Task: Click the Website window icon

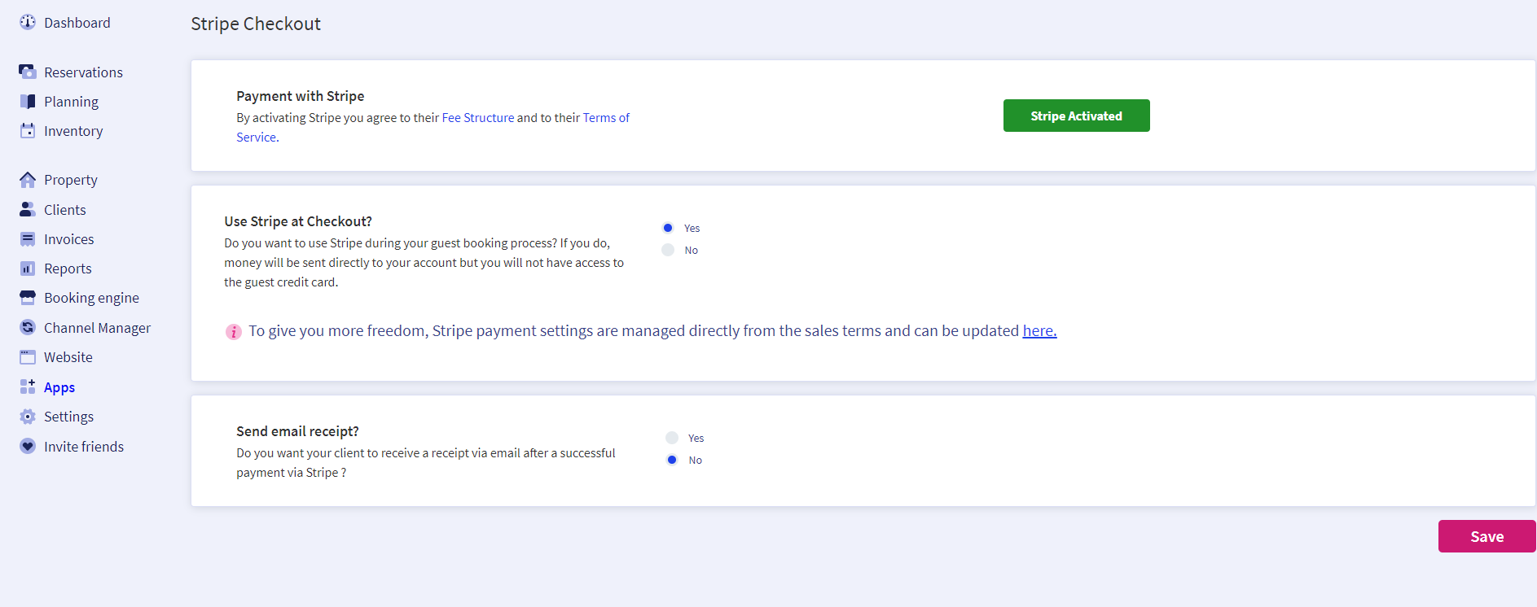Action: (x=28, y=357)
